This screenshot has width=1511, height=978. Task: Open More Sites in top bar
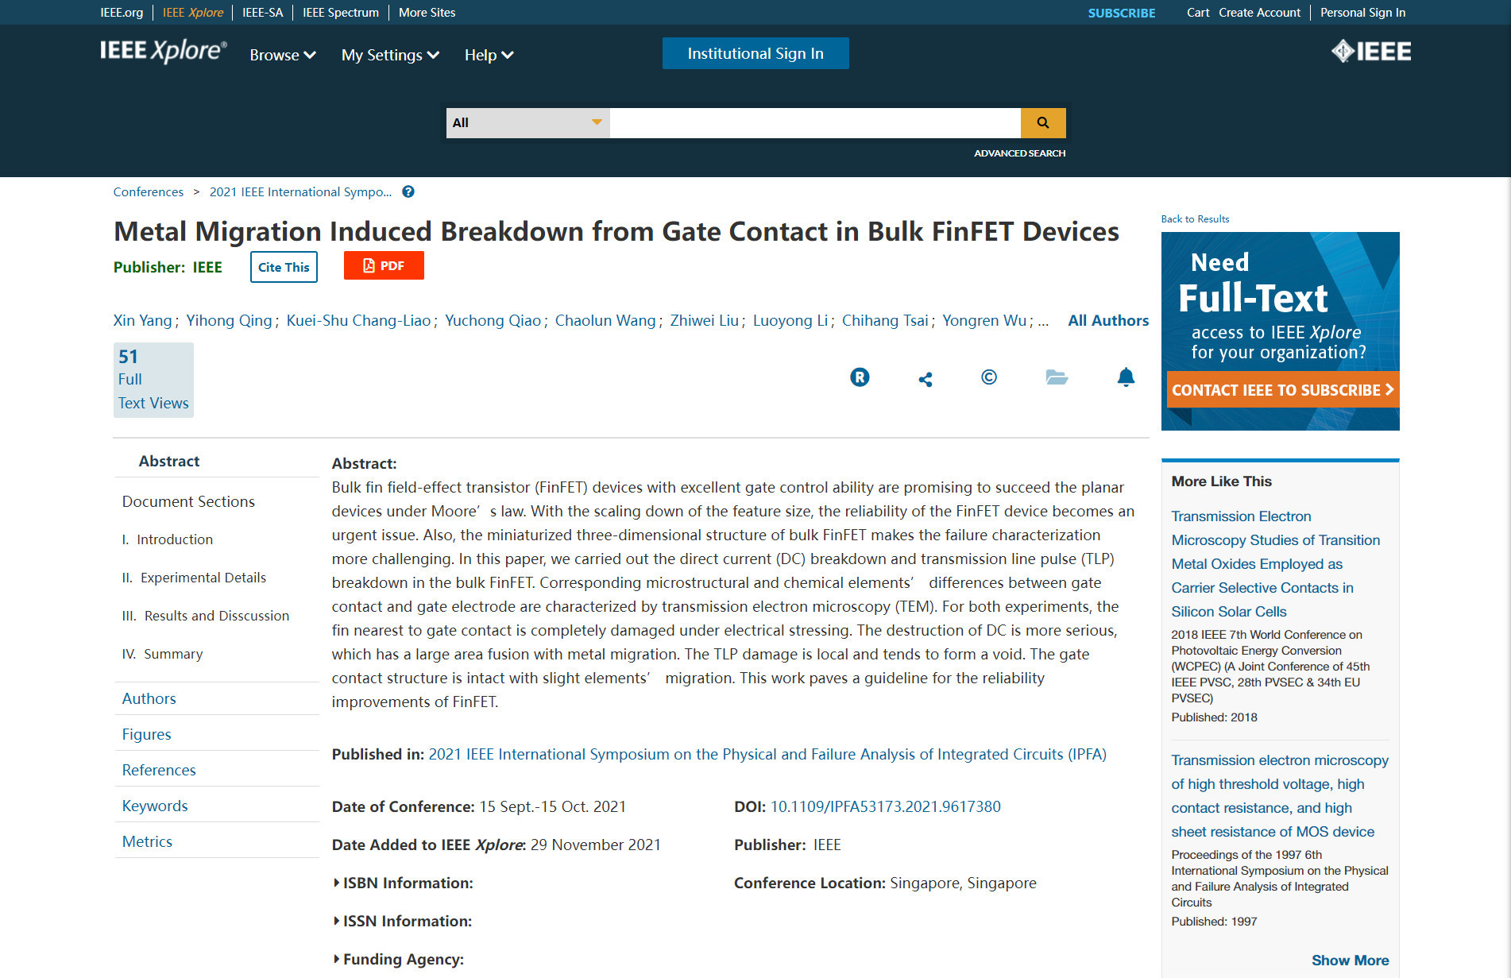[427, 13]
